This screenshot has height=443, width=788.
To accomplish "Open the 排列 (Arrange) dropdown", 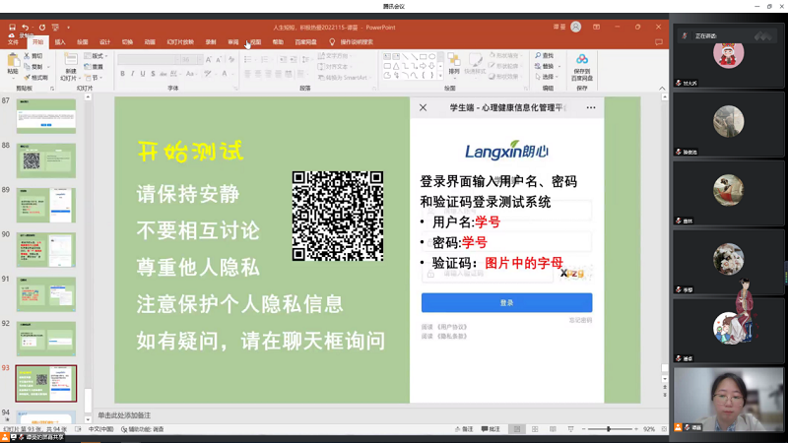I will point(454,64).
